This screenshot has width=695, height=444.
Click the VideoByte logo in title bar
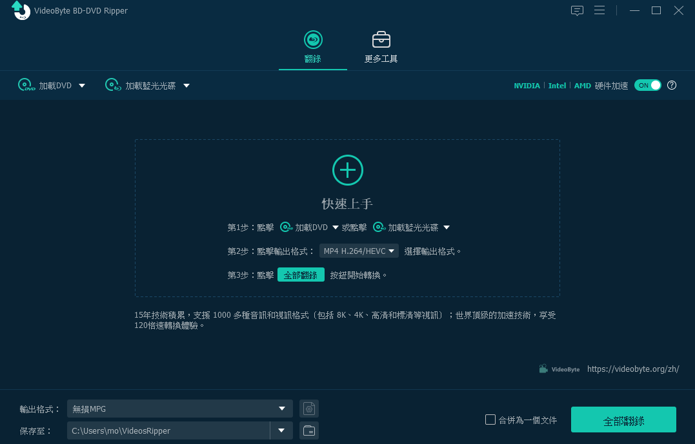tap(21, 10)
